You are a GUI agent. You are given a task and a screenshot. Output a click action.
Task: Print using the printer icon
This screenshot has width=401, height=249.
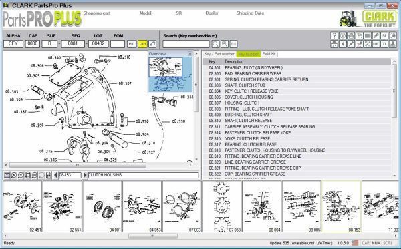coord(351,36)
